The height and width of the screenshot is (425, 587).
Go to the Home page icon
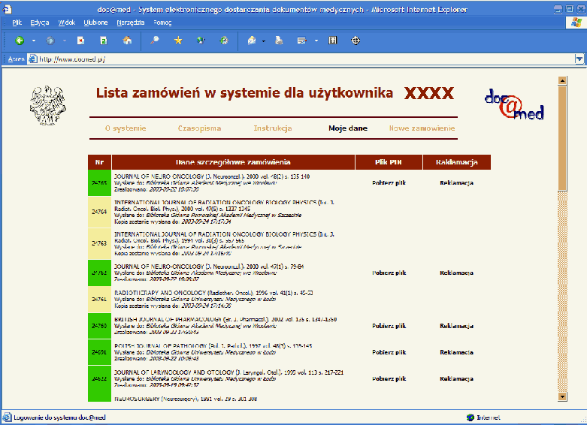click(x=127, y=41)
